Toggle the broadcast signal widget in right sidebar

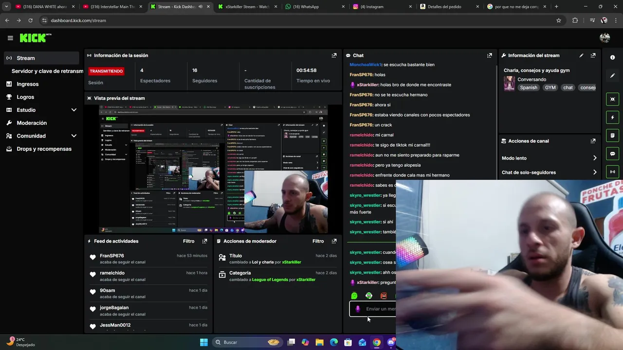[612, 172]
